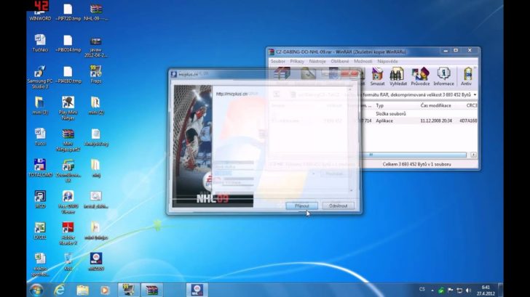Screen dimensions: 530x297
Task: Open the Soubor menu in WinRAR
Action: coord(278,62)
